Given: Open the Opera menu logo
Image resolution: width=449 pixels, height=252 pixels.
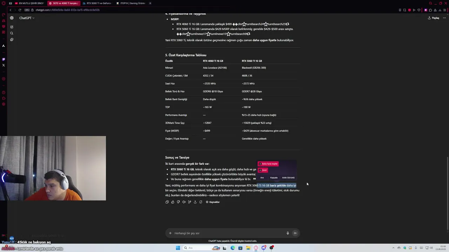Looking at the screenshot, I should 4,3.
